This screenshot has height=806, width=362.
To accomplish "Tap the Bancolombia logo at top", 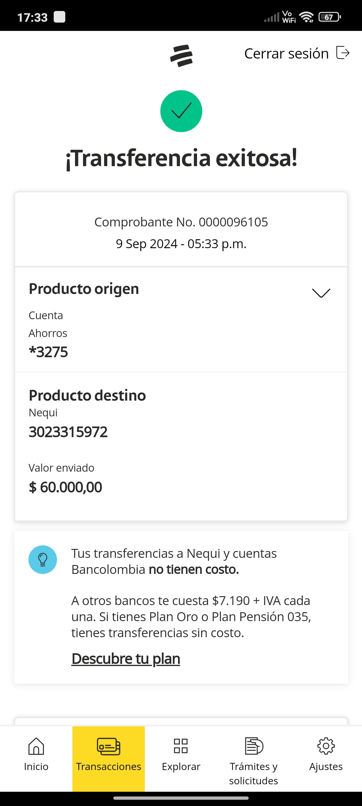I will coord(181,55).
